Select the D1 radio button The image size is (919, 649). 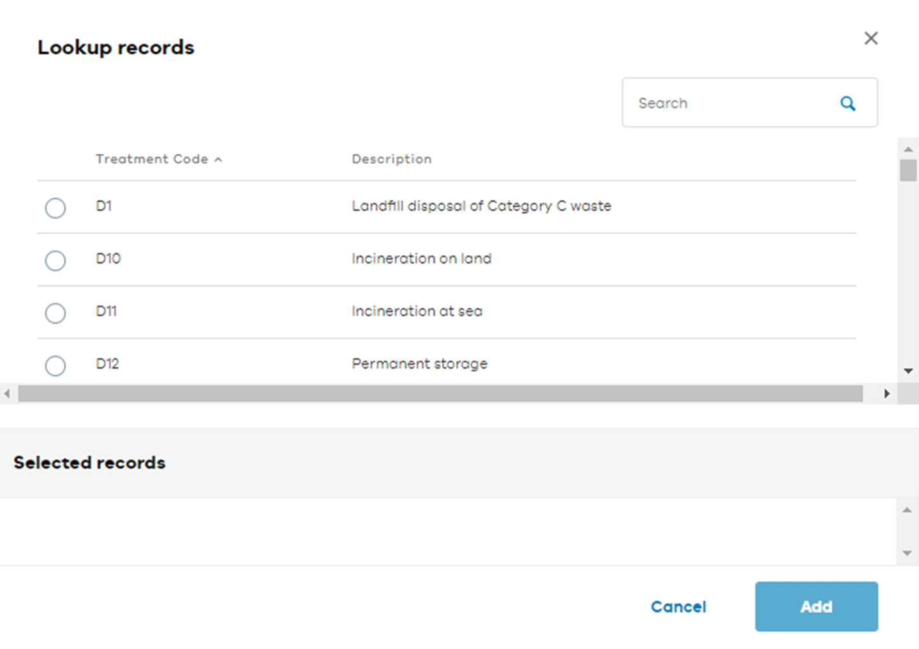pyautogui.click(x=56, y=208)
